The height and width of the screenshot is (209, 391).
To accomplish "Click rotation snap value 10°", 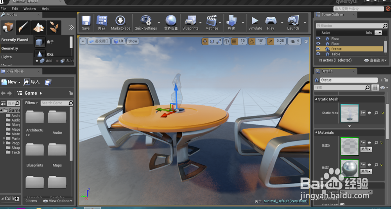I will point(260,41).
